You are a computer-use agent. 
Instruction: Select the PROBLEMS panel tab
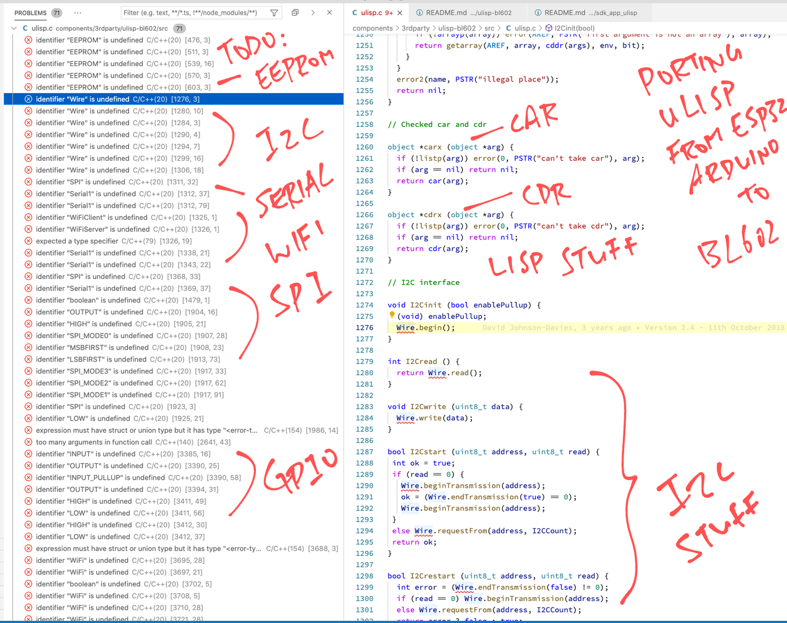[x=31, y=13]
